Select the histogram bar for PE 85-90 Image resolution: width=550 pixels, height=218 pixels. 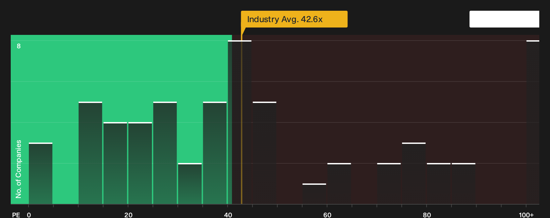click(x=463, y=183)
